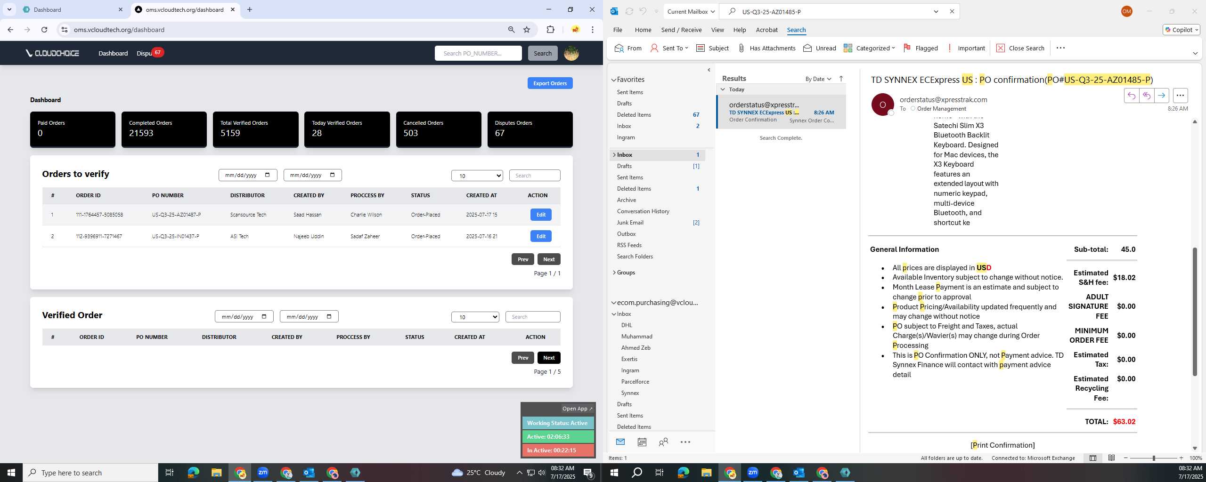Screen dimensions: 1206x482
Task: Reload the OMS dashboard page
Action: 44,30
